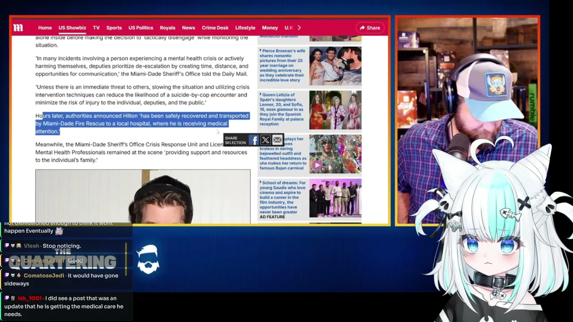573x322 pixels.
Task: Open the Lifestyle section
Action: pos(245,28)
